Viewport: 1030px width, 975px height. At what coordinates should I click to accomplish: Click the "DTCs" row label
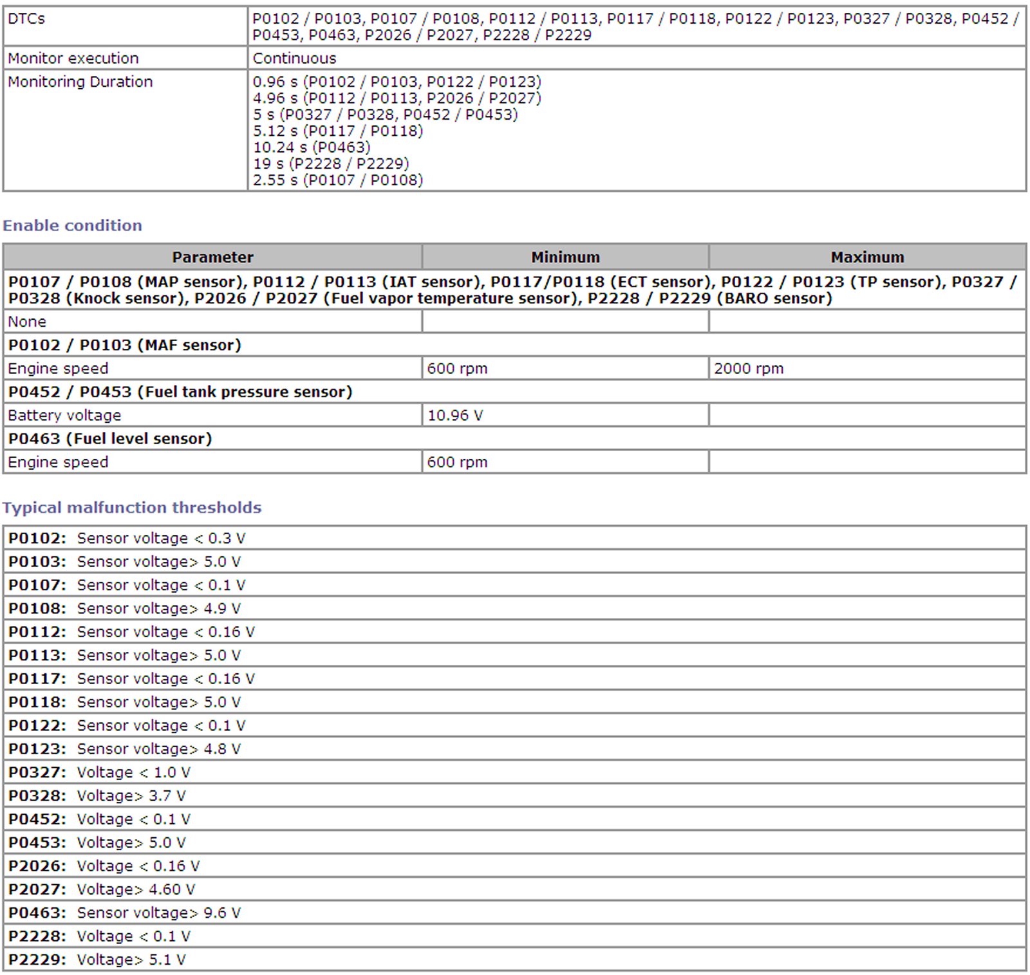pos(26,19)
